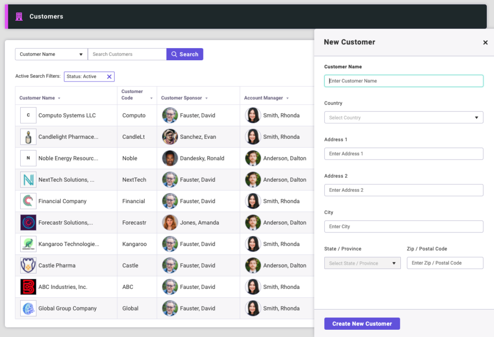The image size is (494, 337).
Task: Click the Enter Customer Name input field
Action: [403, 81]
